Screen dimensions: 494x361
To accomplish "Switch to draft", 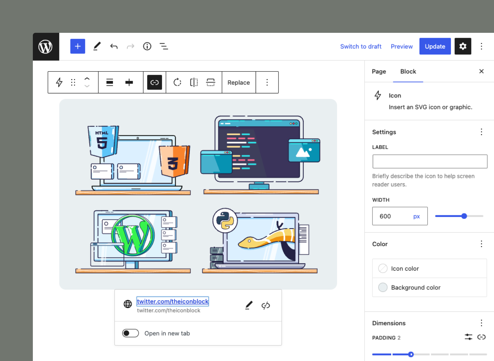I will pos(361,47).
